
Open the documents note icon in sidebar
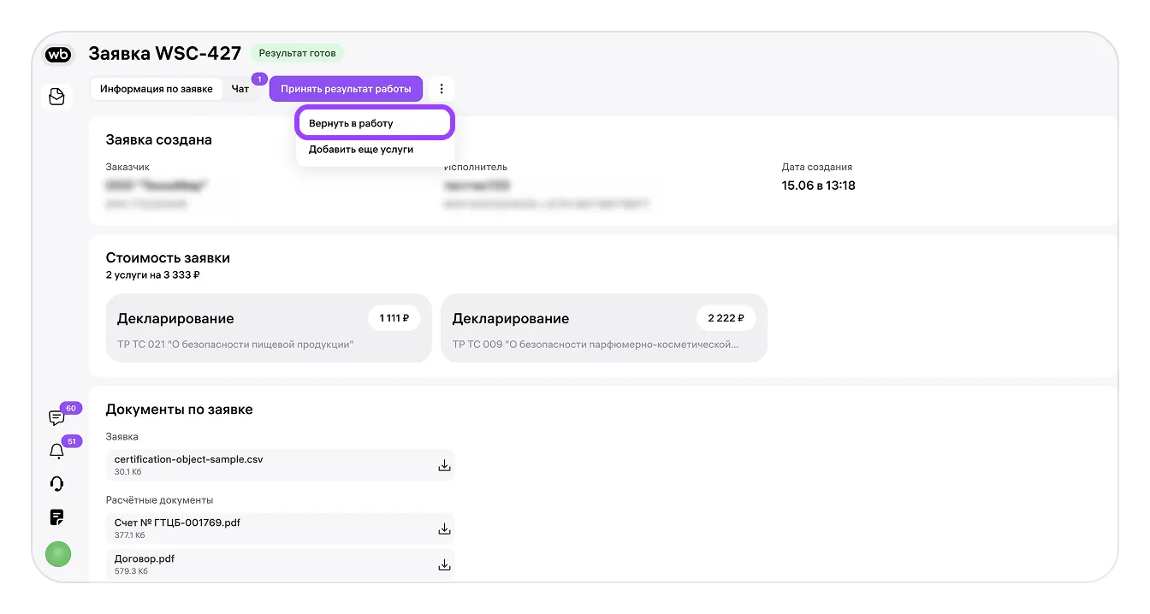[x=57, y=517]
